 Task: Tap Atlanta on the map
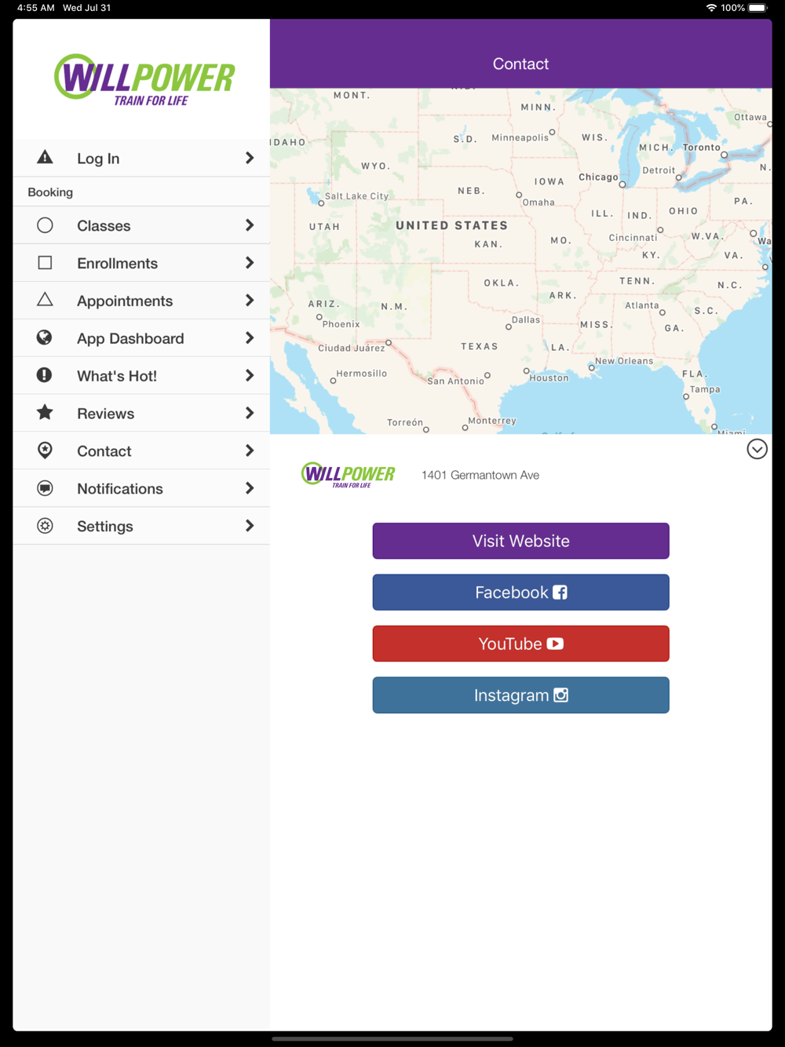[642, 305]
